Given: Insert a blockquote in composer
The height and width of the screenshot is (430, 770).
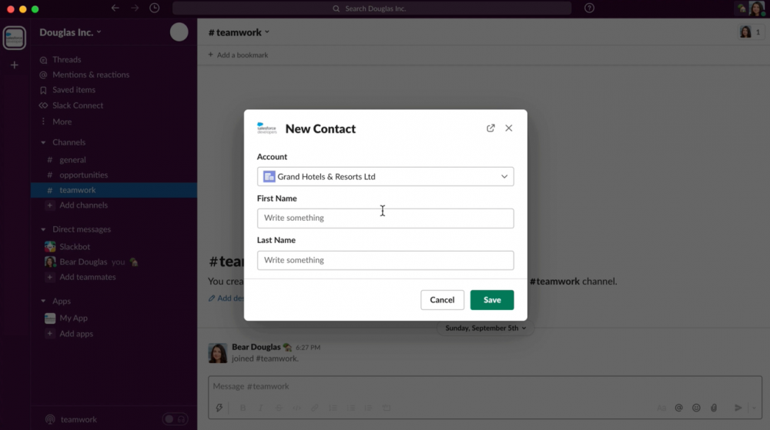Looking at the screenshot, I should coord(368,408).
